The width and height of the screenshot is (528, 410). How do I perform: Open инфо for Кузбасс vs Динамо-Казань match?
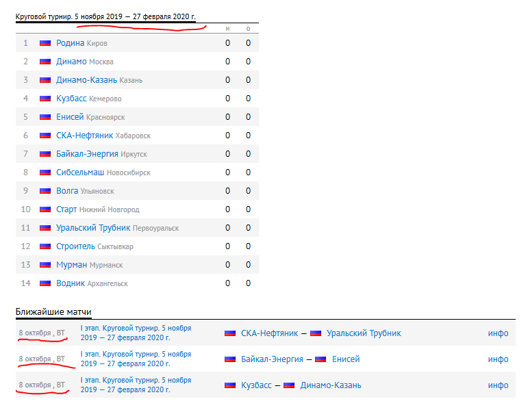point(498,385)
